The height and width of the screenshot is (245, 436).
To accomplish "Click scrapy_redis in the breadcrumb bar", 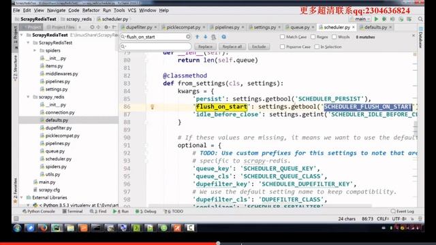I will [79, 19].
